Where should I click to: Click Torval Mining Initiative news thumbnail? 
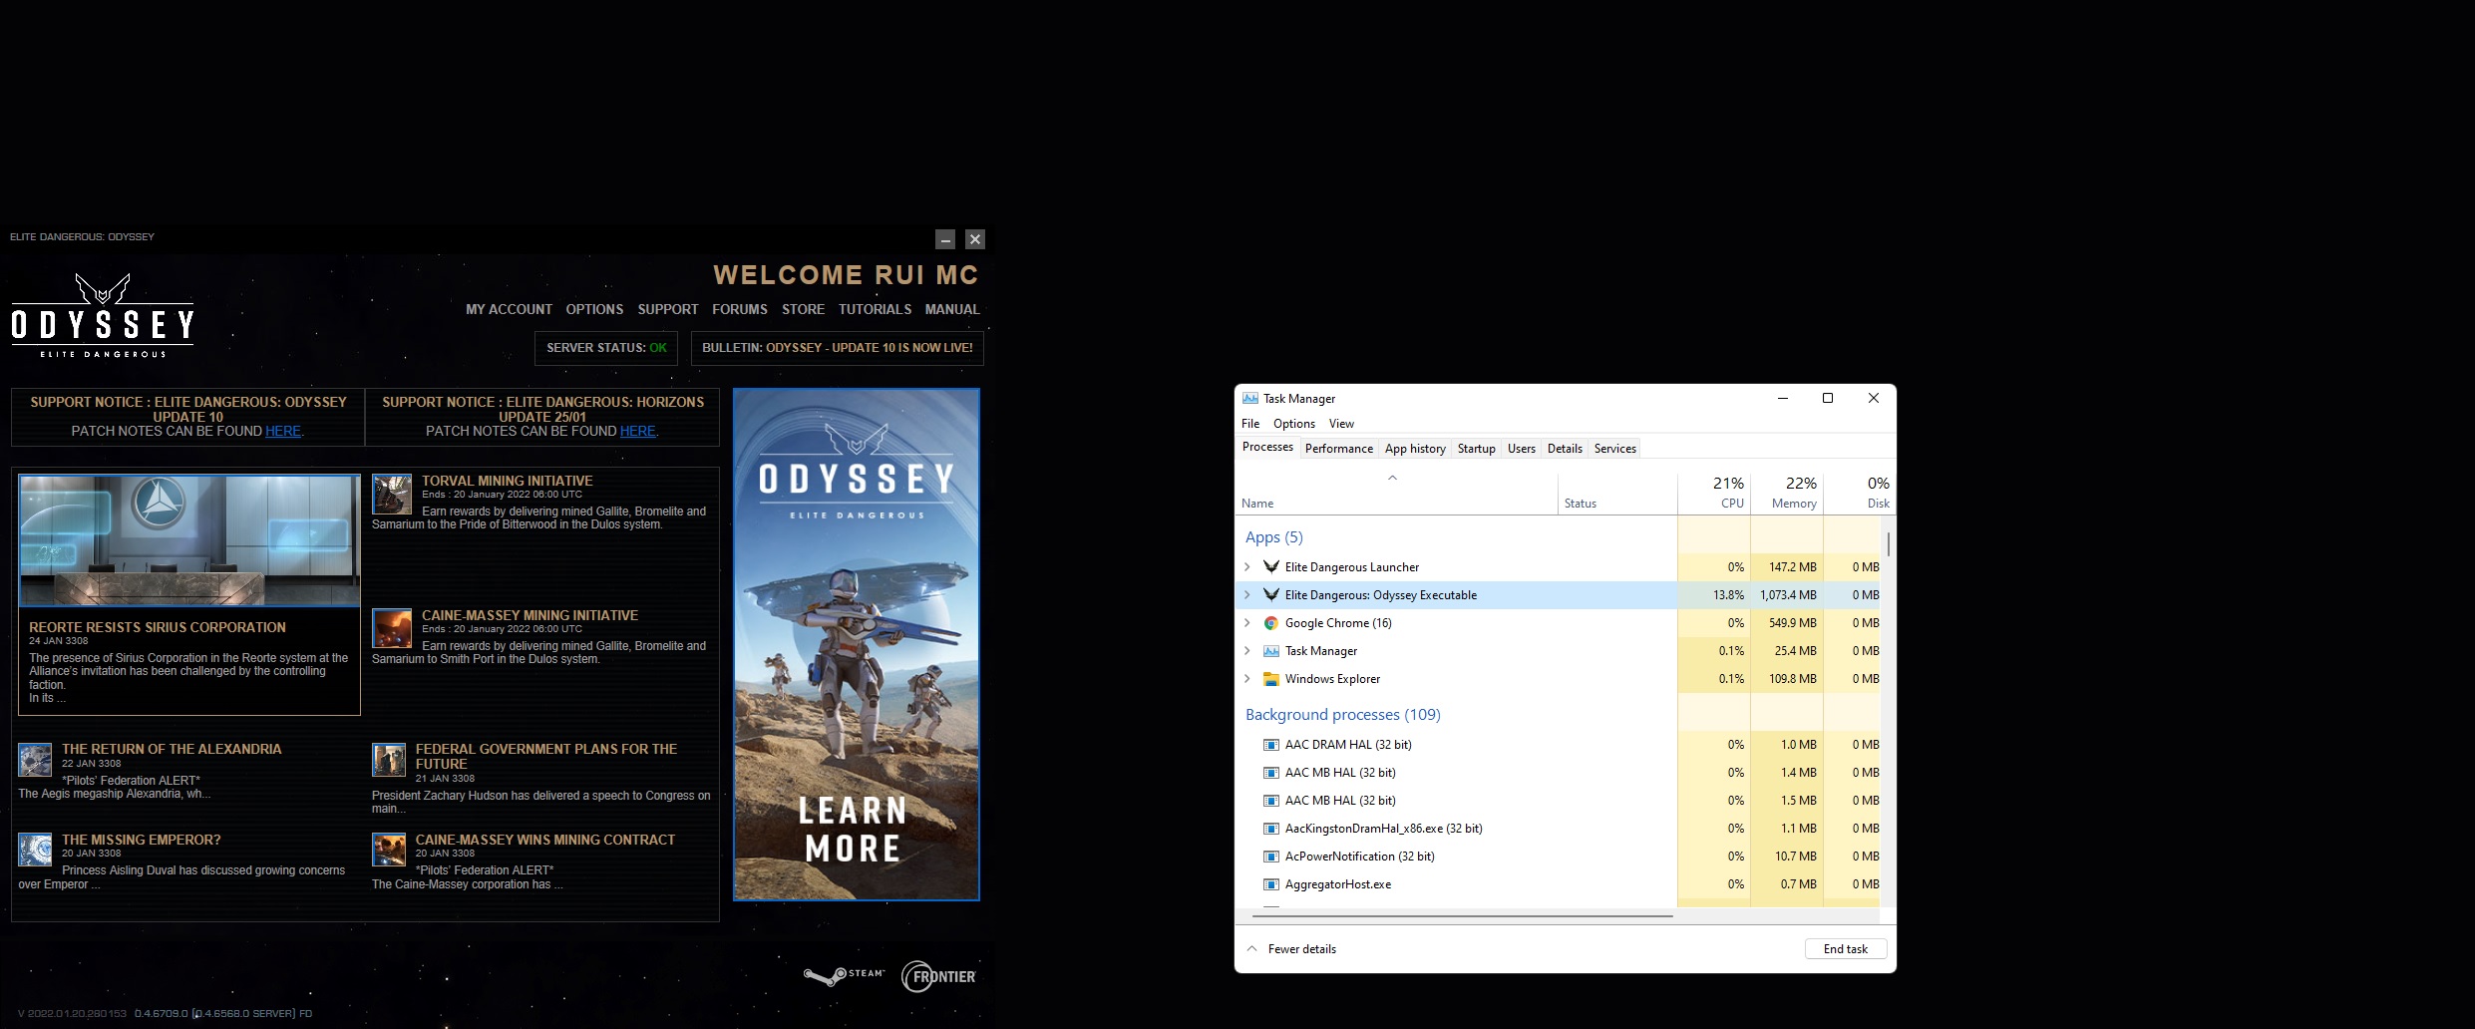[392, 495]
